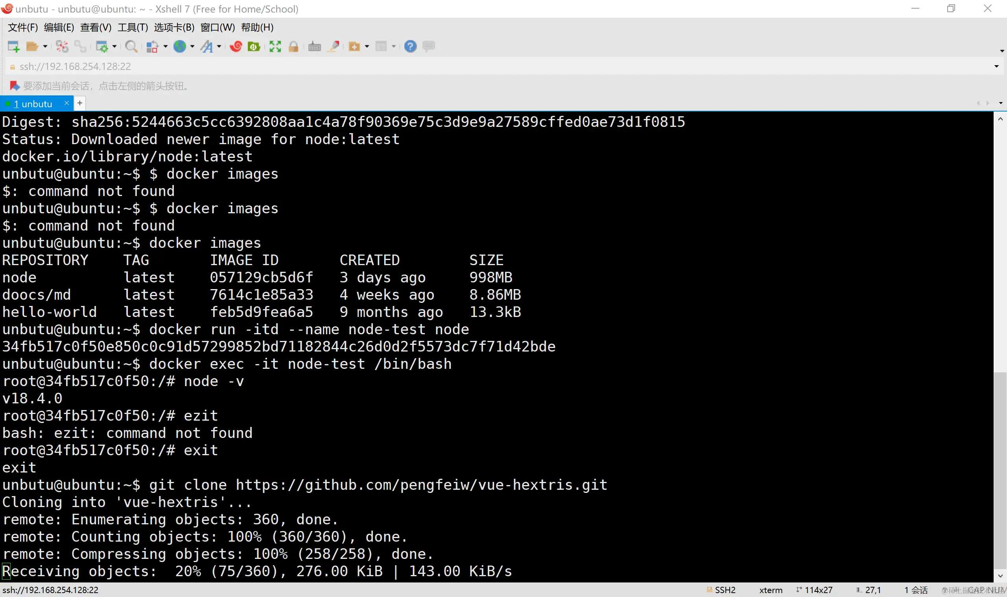Screen dimensions: 1007x597
Task: Close the unbutu session tab
Action: [66, 103]
